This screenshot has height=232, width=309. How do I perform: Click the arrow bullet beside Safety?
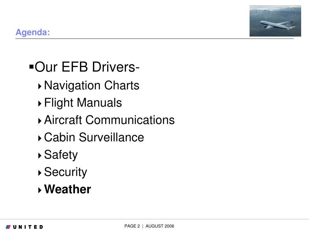(40, 156)
